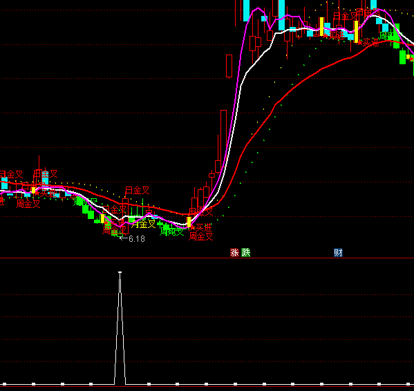Click the peak of the white indicator spike
This screenshot has height=391, width=414.
click(120, 272)
